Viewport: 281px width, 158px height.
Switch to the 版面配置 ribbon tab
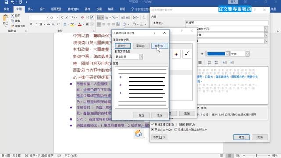coord(56,9)
